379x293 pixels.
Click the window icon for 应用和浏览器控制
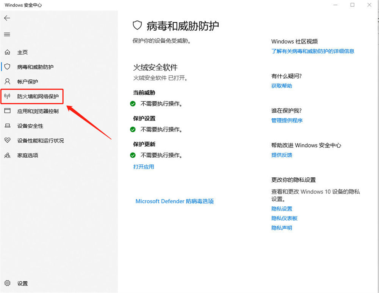coord(8,111)
